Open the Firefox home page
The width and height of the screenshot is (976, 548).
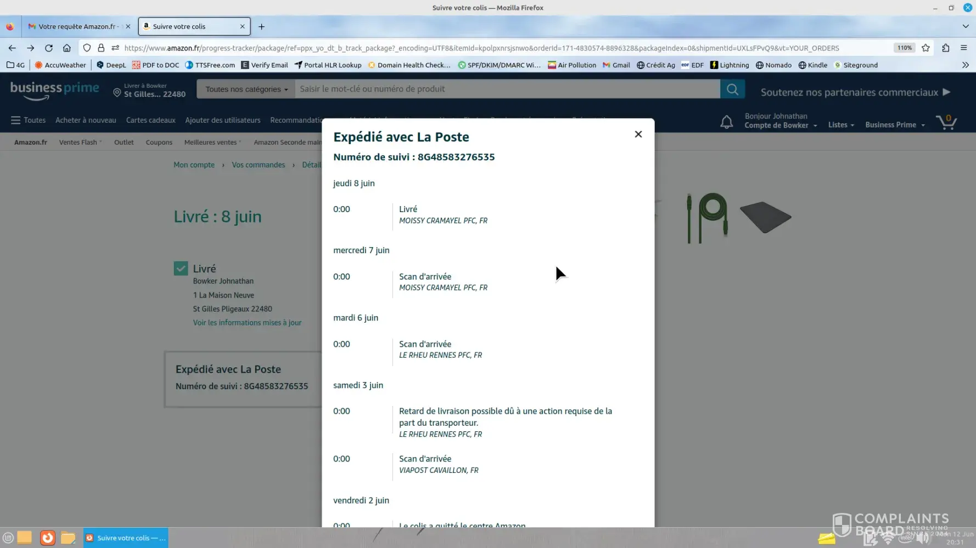pos(67,48)
